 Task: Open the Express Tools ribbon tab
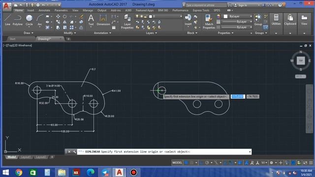tap(201, 10)
